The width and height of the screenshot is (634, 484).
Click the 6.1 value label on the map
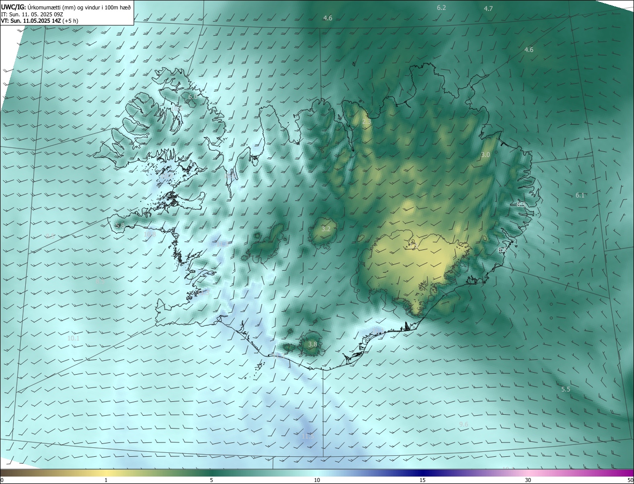click(x=580, y=195)
